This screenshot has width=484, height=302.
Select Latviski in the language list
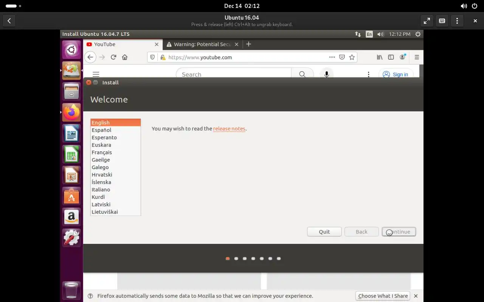[116, 204]
